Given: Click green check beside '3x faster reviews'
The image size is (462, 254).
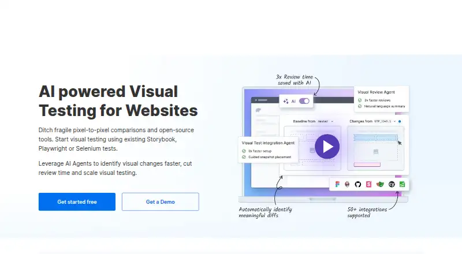Looking at the screenshot, I should (360, 100).
